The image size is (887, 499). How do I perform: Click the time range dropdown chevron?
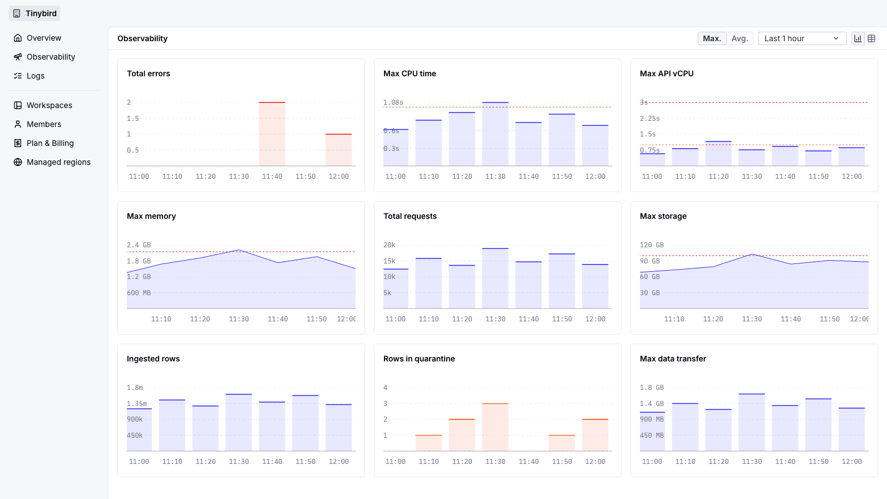pyautogui.click(x=836, y=38)
